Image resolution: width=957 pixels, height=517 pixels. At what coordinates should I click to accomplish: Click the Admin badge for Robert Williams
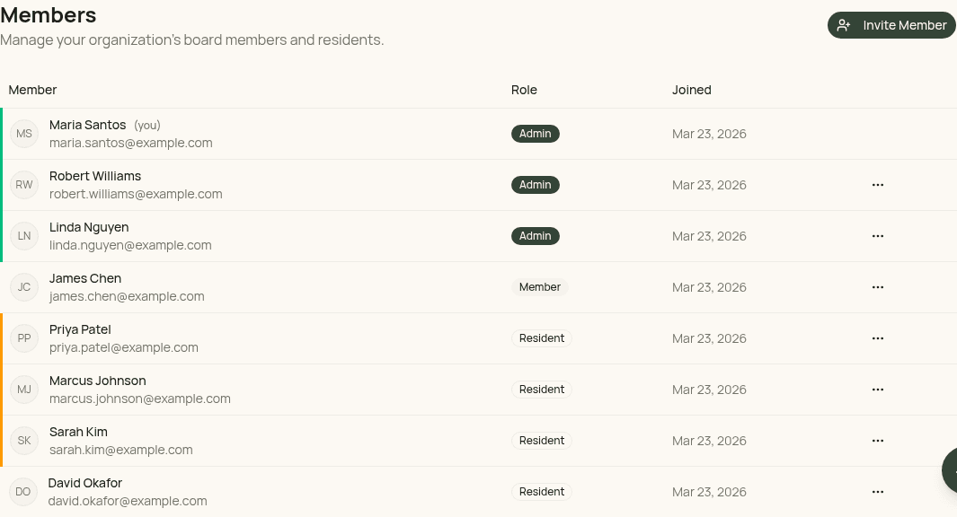536,185
